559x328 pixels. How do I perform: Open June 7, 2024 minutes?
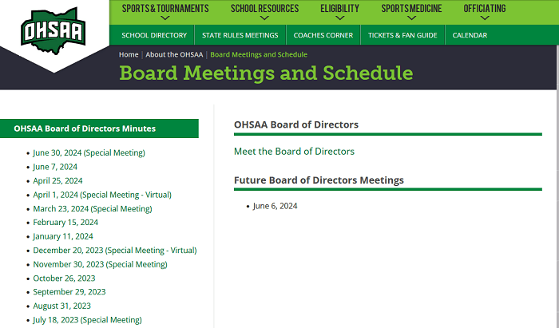55,167
